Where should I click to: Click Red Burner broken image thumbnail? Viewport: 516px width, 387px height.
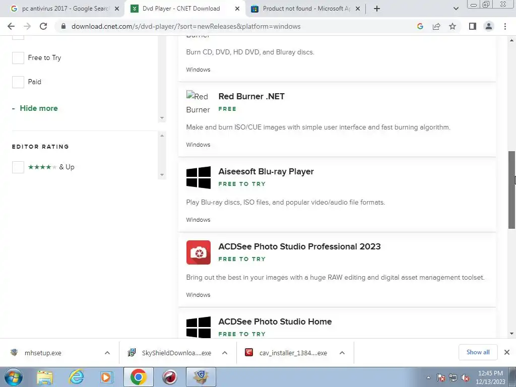[x=198, y=103]
